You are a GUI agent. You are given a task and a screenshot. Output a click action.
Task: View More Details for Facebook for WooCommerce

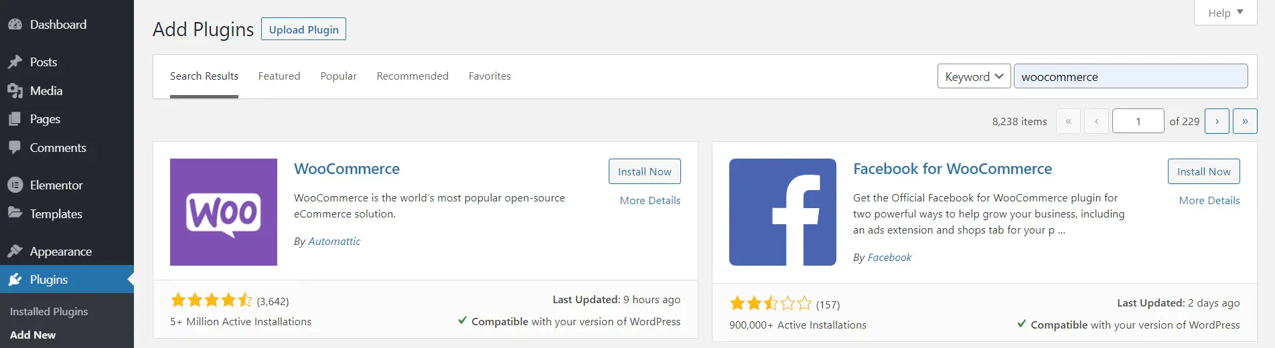point(1209,200)
